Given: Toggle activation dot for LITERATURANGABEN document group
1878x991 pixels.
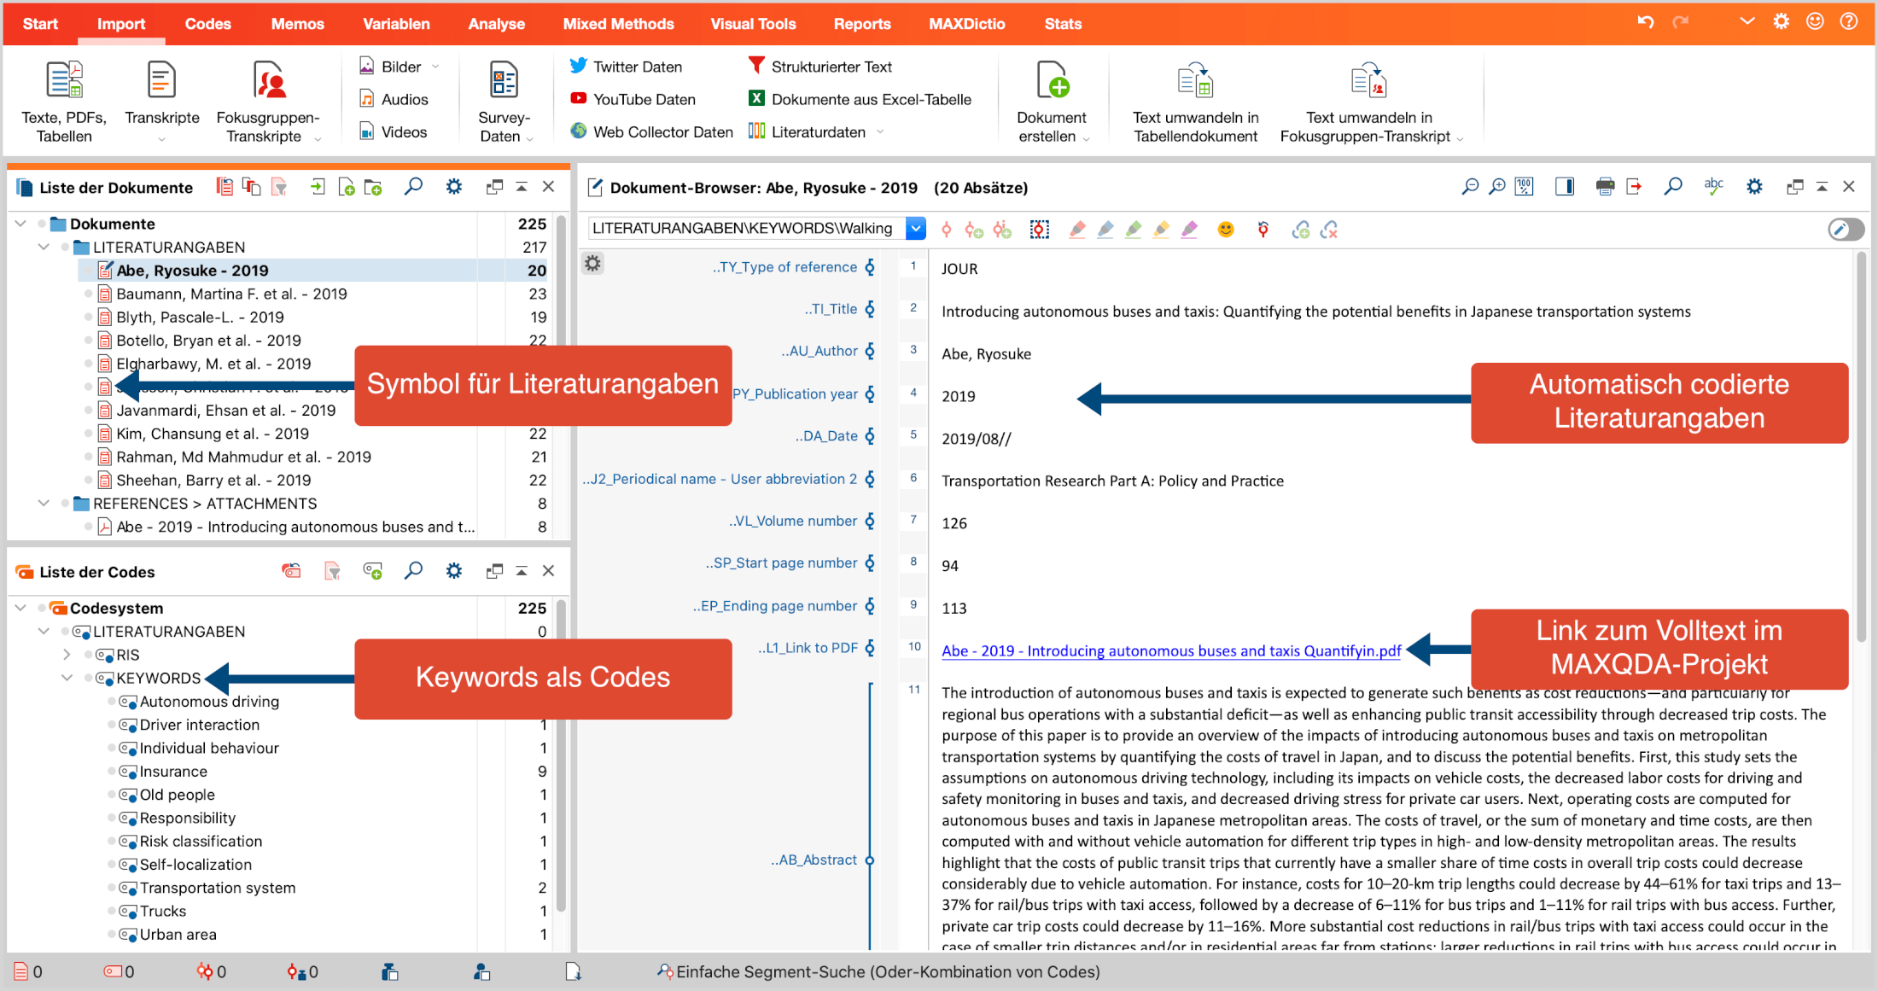Looking at the screenshot, I should tap(65, 248).
